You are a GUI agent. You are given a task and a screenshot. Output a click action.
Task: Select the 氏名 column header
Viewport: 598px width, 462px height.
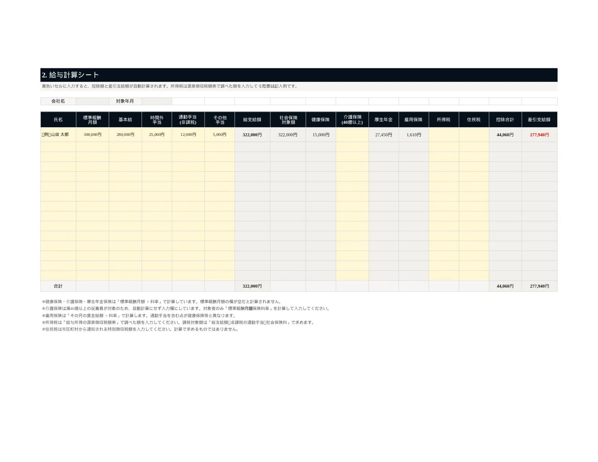58,120
